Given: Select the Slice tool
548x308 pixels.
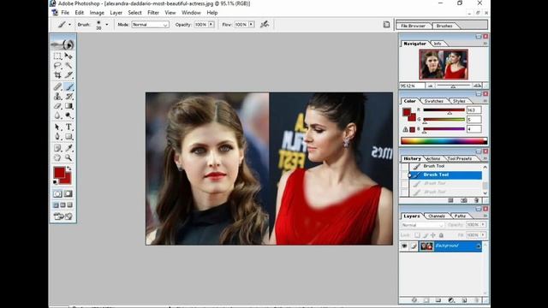Looking at the screenshot, I should [x=68, y=75].
